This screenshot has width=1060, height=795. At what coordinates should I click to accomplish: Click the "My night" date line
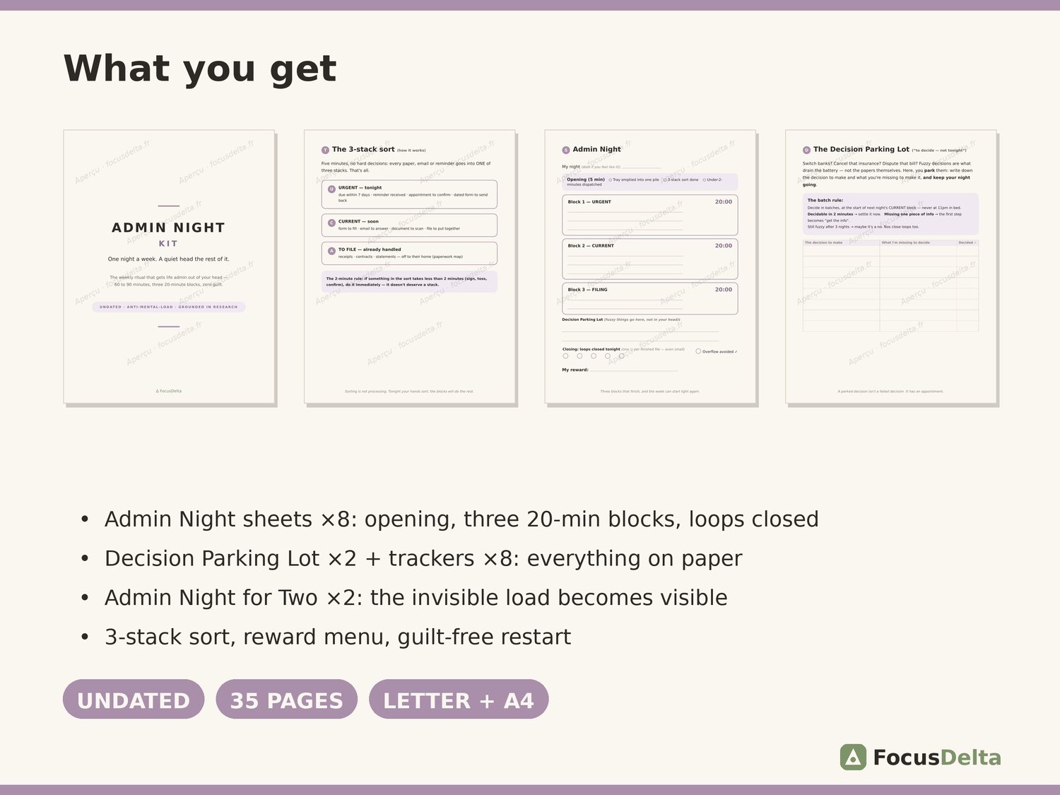pyautogui.click(x=642, y=167)
